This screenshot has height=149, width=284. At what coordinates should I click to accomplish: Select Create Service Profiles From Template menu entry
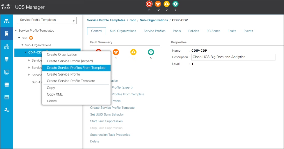[76, 68]
